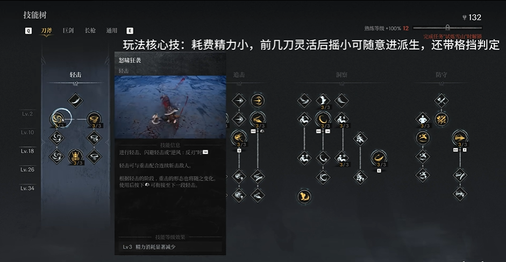Select the golden arrow circle skill in 追击
Viewport: 506px width, 262px height.
coord(258,100)
